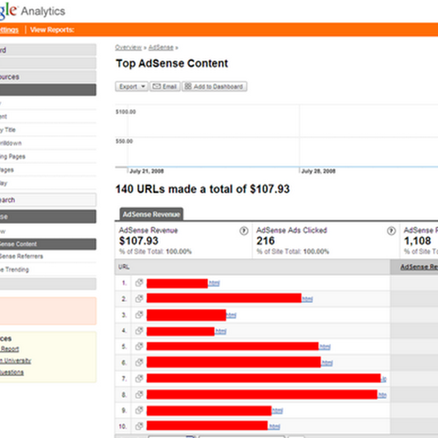Open Top Landing Pages sidebar item

tap(13, 157)
